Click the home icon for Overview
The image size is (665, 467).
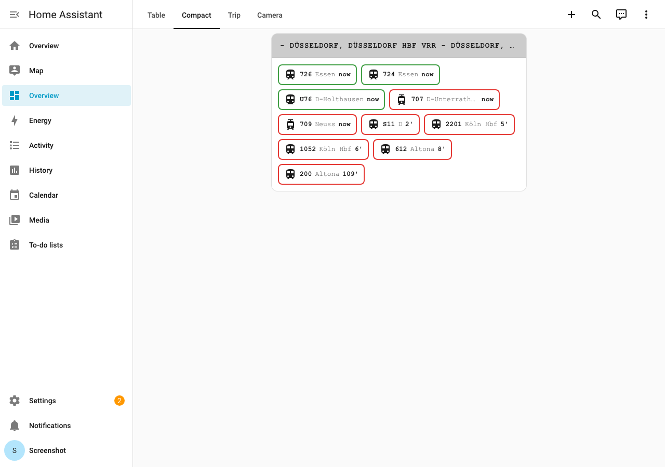pos(15,46)
